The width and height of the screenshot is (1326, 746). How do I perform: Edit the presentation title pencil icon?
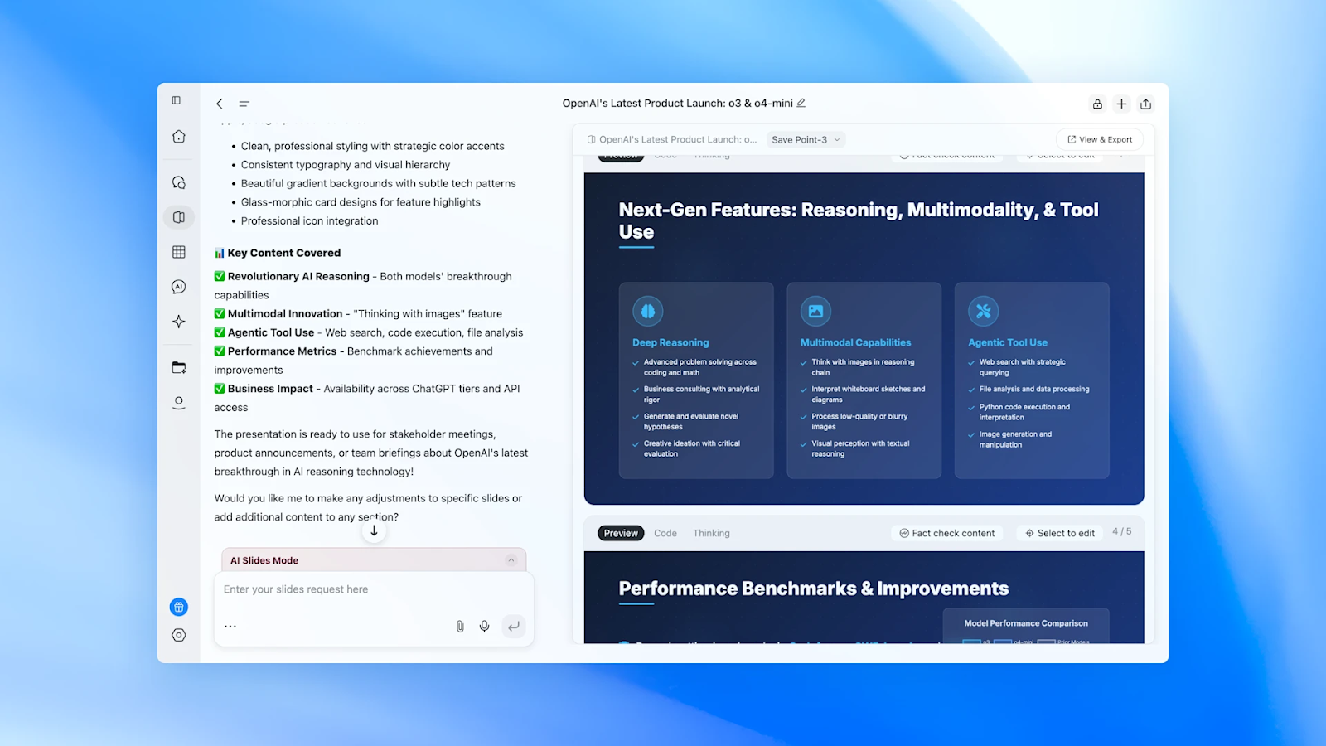[801, 103]
